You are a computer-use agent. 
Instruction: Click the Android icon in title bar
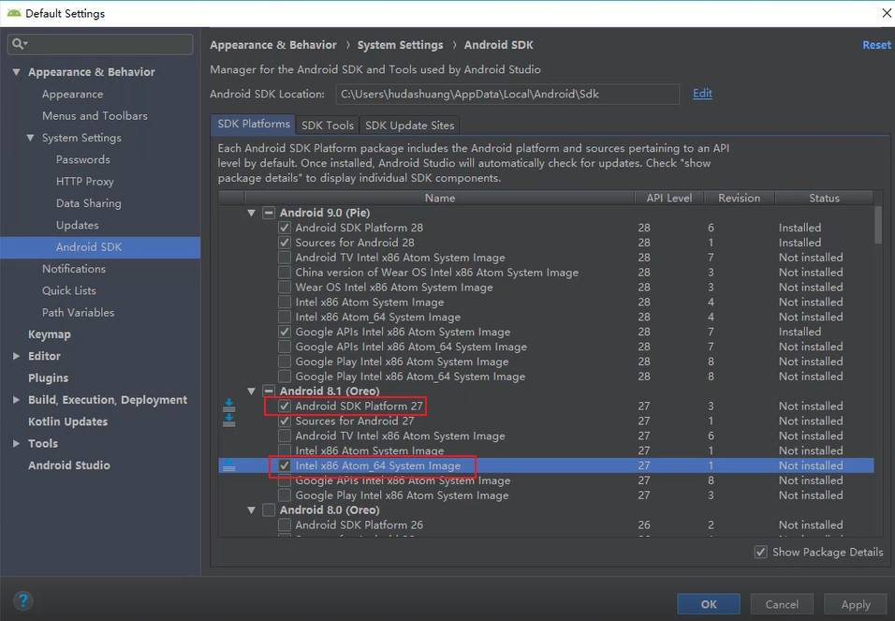(14, 13)
